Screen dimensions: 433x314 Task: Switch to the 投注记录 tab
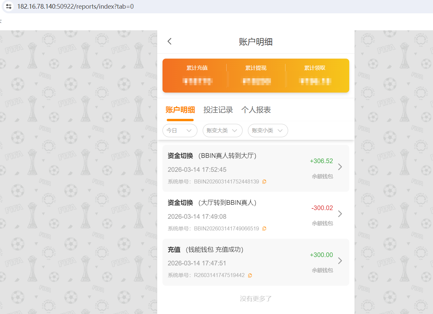218,110
